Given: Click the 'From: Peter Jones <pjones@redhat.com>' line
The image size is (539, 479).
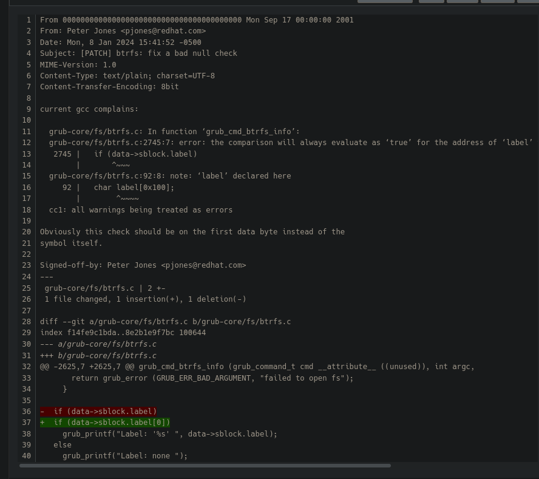Looking at the screenshot, I should (x=123, y=31).
